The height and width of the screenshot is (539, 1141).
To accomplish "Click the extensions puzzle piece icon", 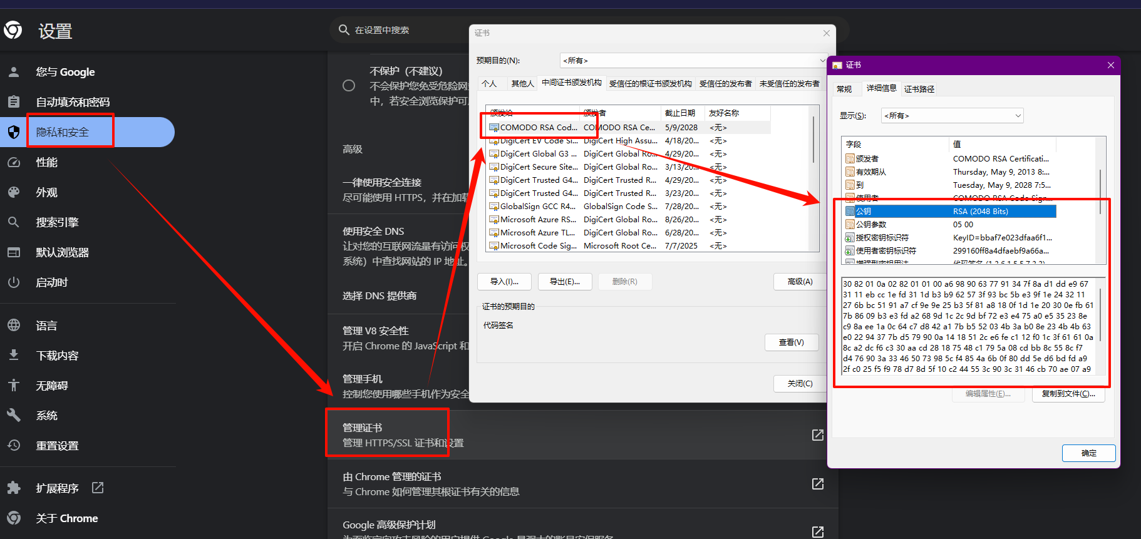I will tap(14, 488).
